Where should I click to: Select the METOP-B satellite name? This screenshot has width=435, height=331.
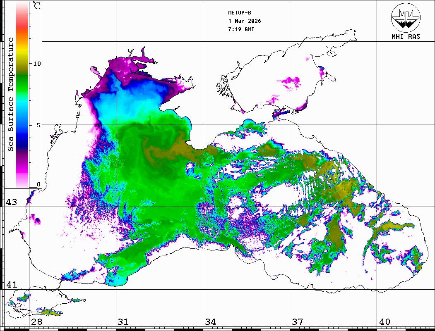pyautogui.click(x=240, y=13)
